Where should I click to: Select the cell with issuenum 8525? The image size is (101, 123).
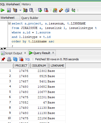38,76
